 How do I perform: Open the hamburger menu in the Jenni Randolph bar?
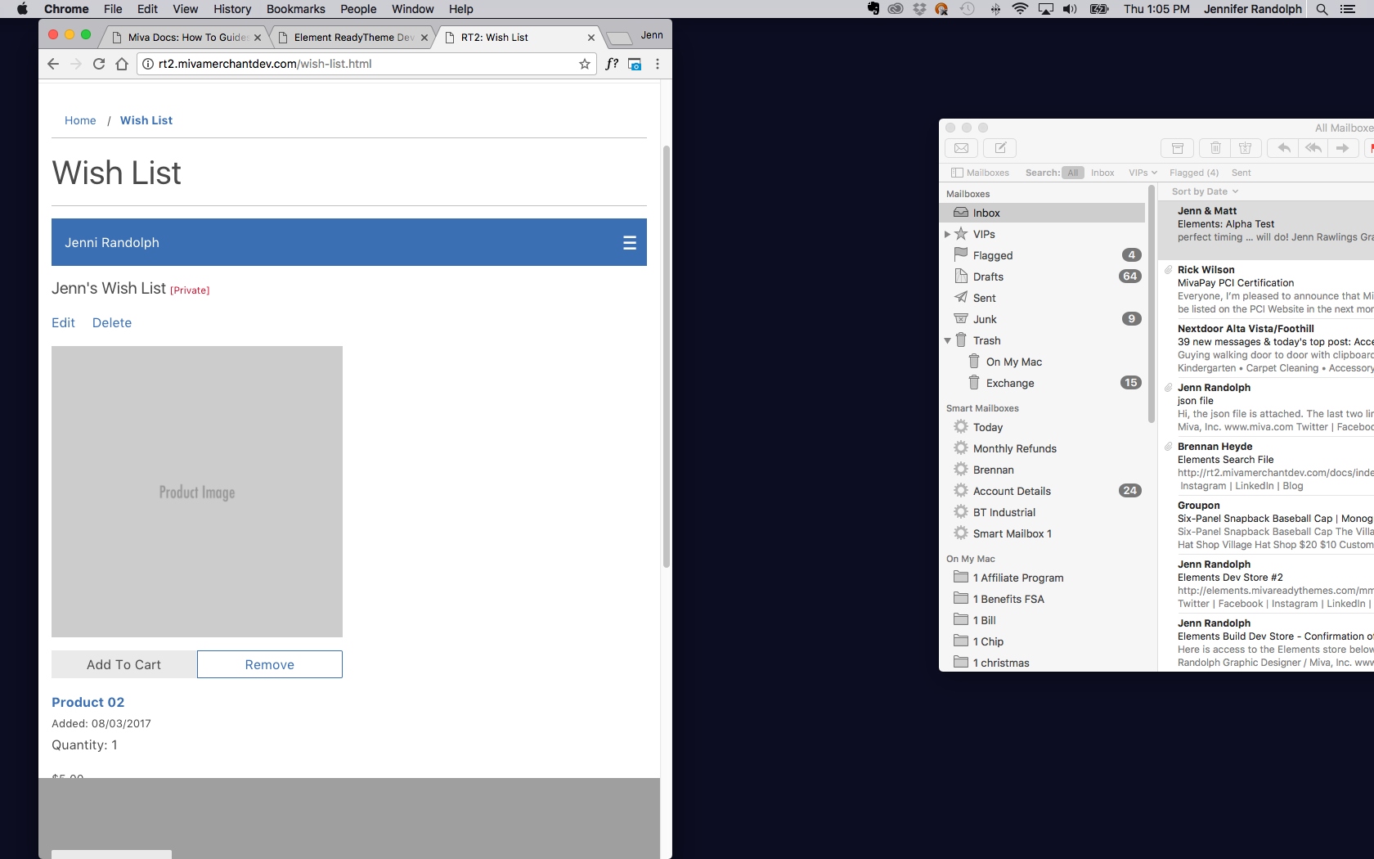click(x=630, y=243)
